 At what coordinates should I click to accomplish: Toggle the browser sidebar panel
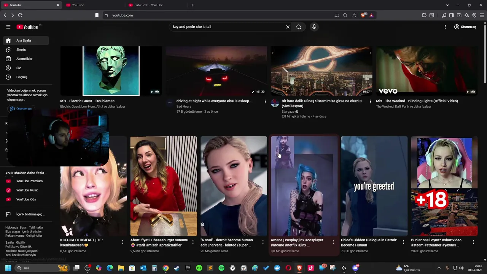click(451, 15)
